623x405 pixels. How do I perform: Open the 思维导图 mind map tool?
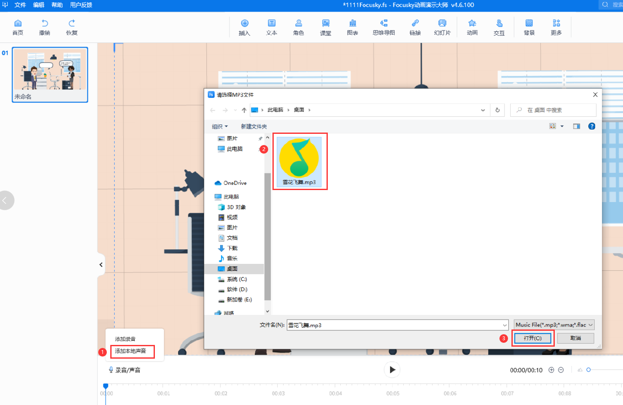point(384,27)
